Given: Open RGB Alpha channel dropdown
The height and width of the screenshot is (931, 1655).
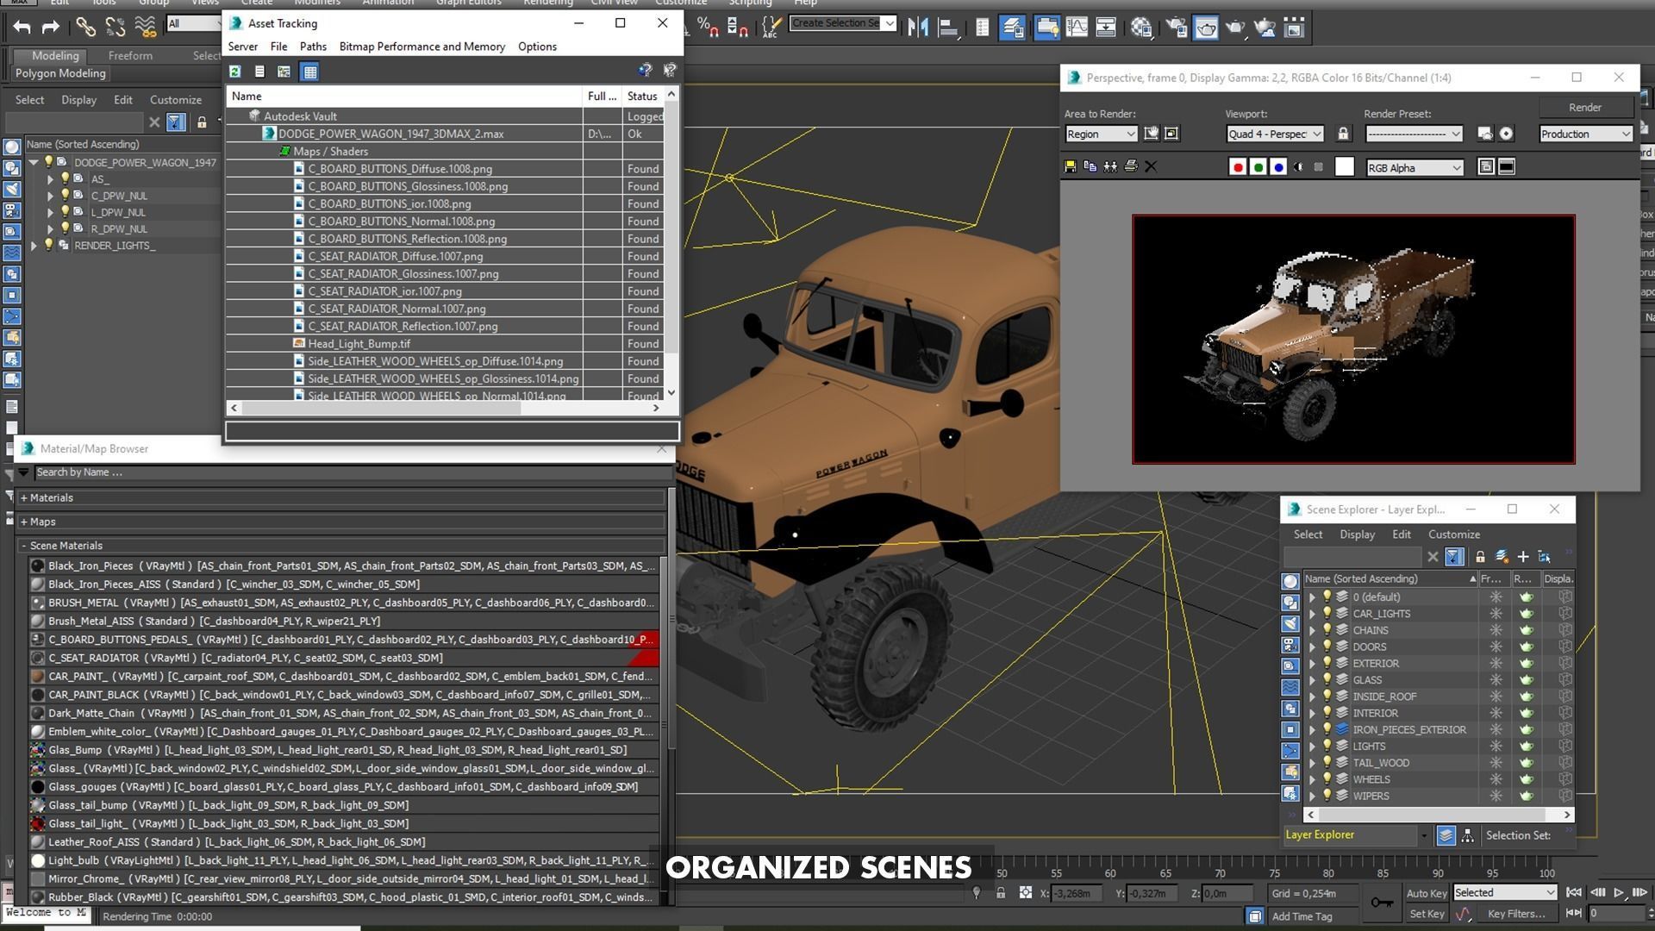Looking at the screenshot, I should (1415, 168).
